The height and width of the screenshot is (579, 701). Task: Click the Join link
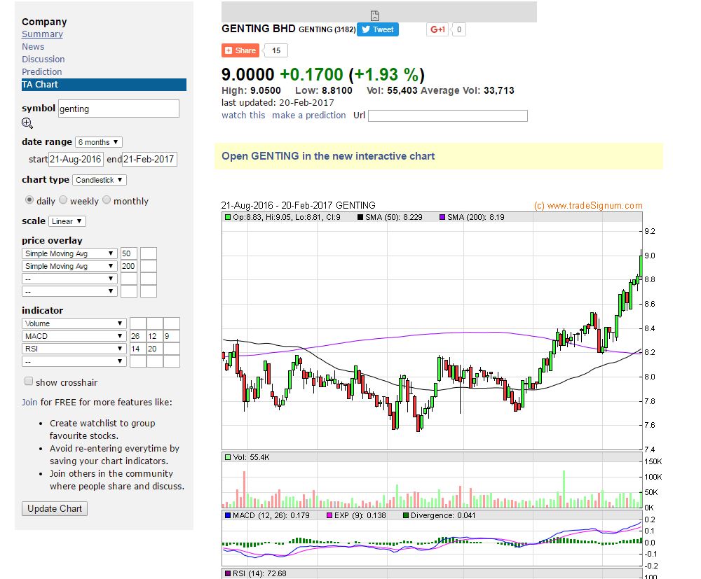click(29, 403)
